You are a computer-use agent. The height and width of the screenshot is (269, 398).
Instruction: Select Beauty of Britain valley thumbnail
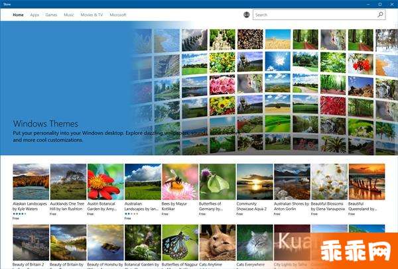click(68, 242)
